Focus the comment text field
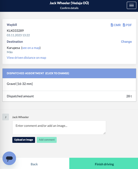 coord(59,127)
